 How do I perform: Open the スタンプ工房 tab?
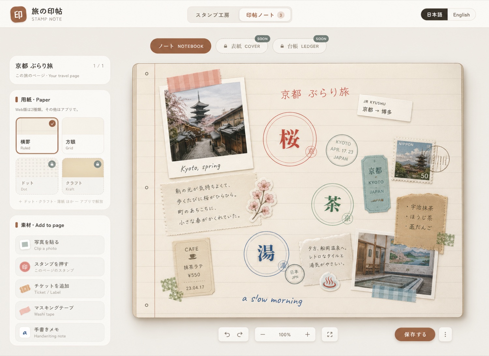[x=213, y=15]
